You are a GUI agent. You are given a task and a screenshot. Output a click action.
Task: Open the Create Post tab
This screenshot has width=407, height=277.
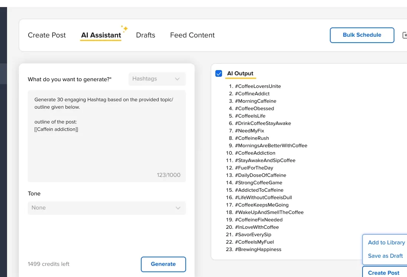pos(47,35)
